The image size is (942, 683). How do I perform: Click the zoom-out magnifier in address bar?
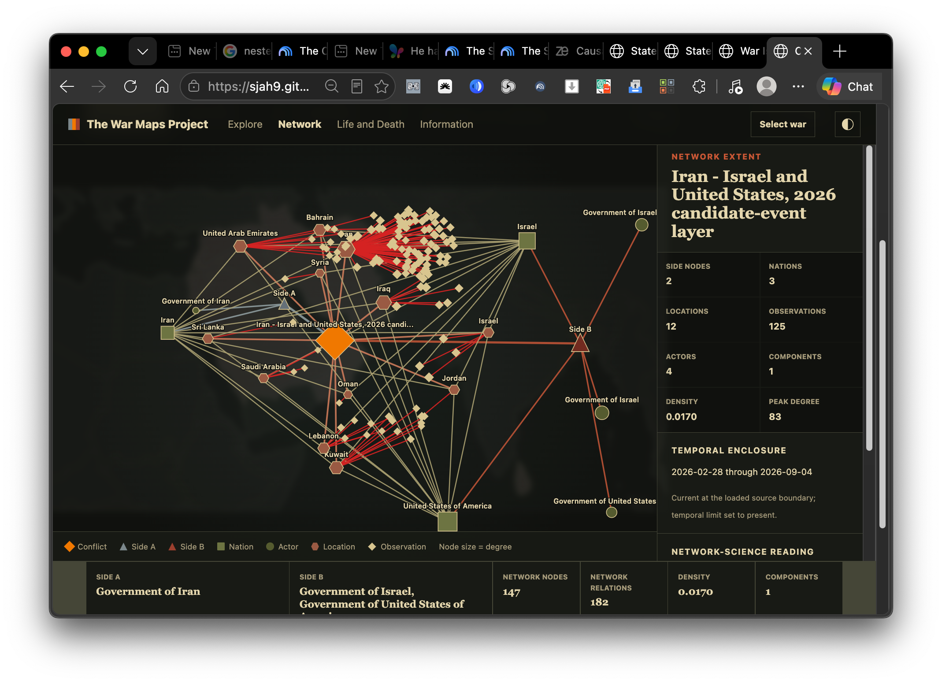tap(331, 86)
